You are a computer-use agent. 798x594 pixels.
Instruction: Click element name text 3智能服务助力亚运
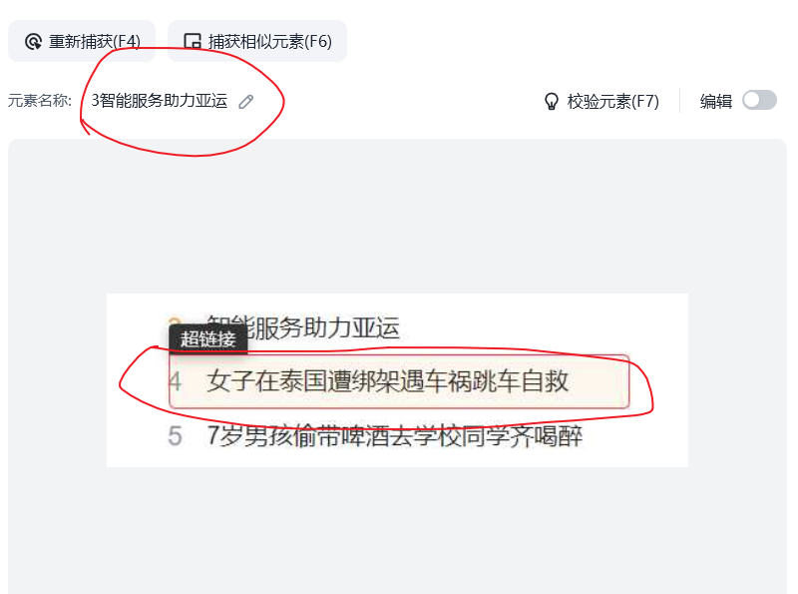pos(160,101)
